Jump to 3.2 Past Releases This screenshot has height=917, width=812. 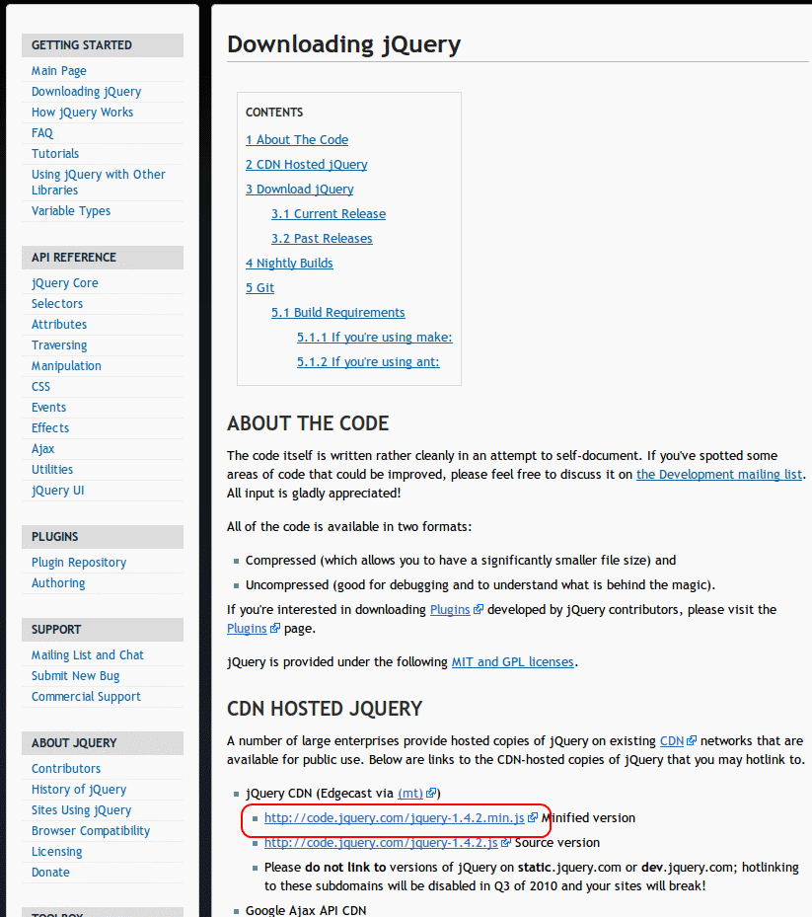pyautogui.click(x=322, y=239)
